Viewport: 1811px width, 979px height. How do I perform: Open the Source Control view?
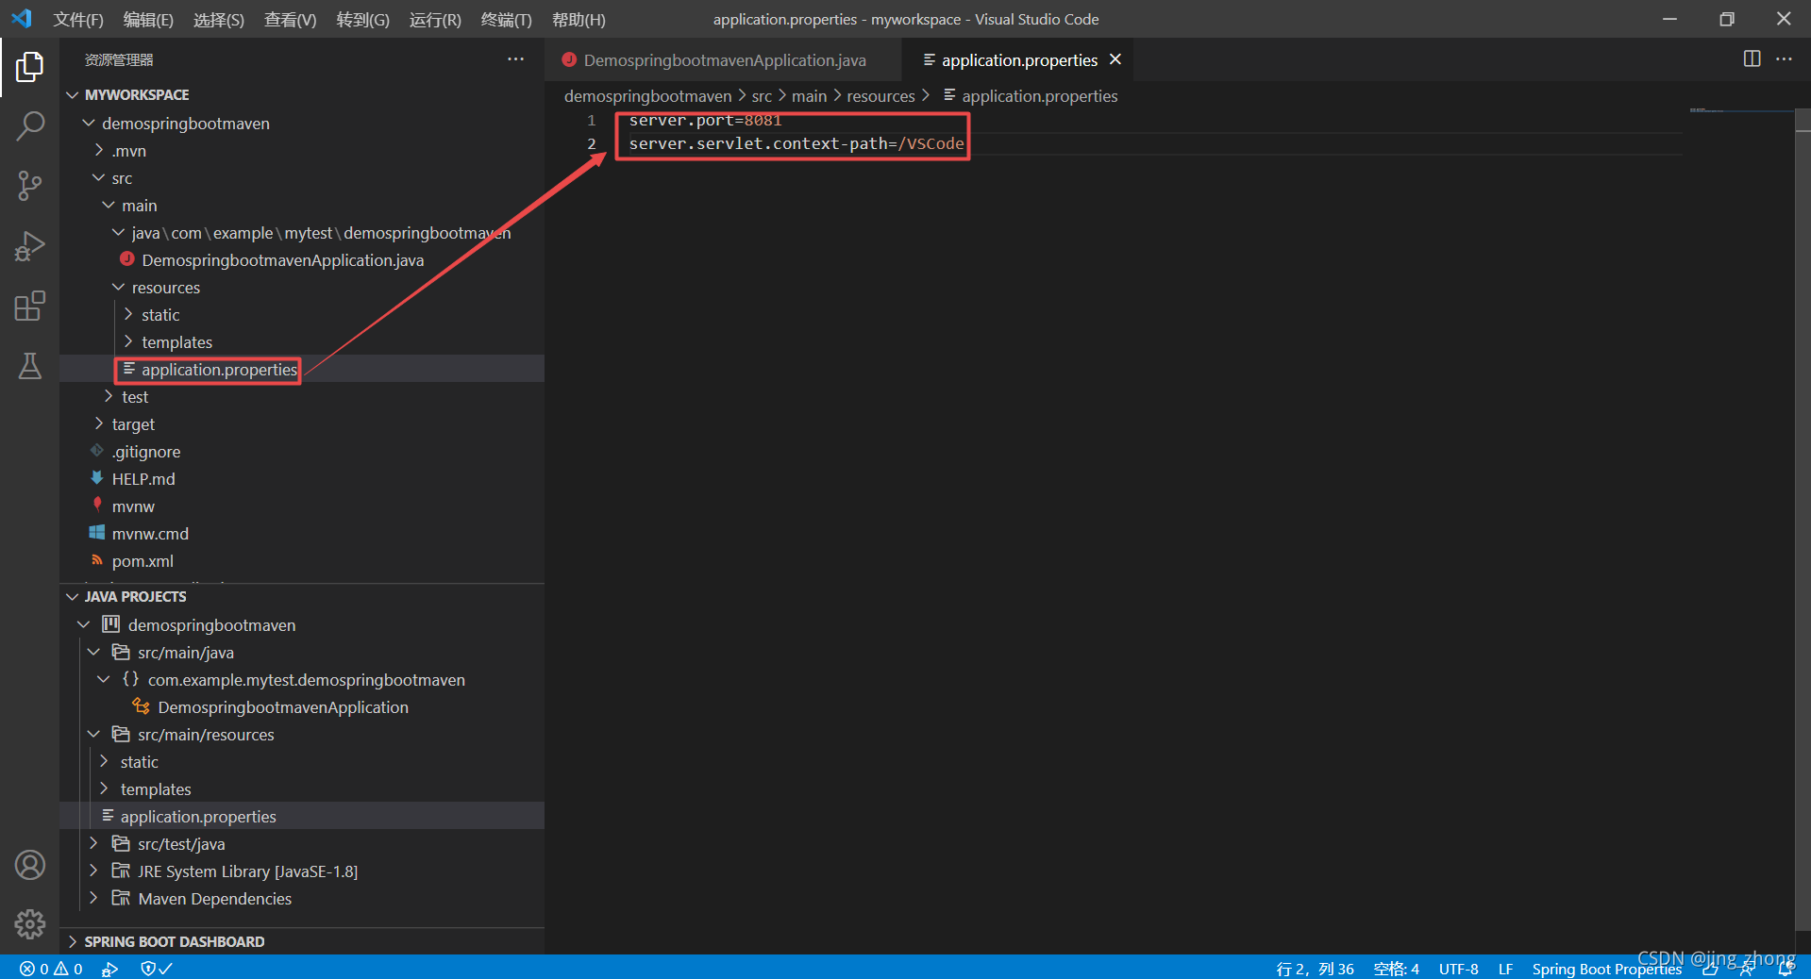point(29,186)
